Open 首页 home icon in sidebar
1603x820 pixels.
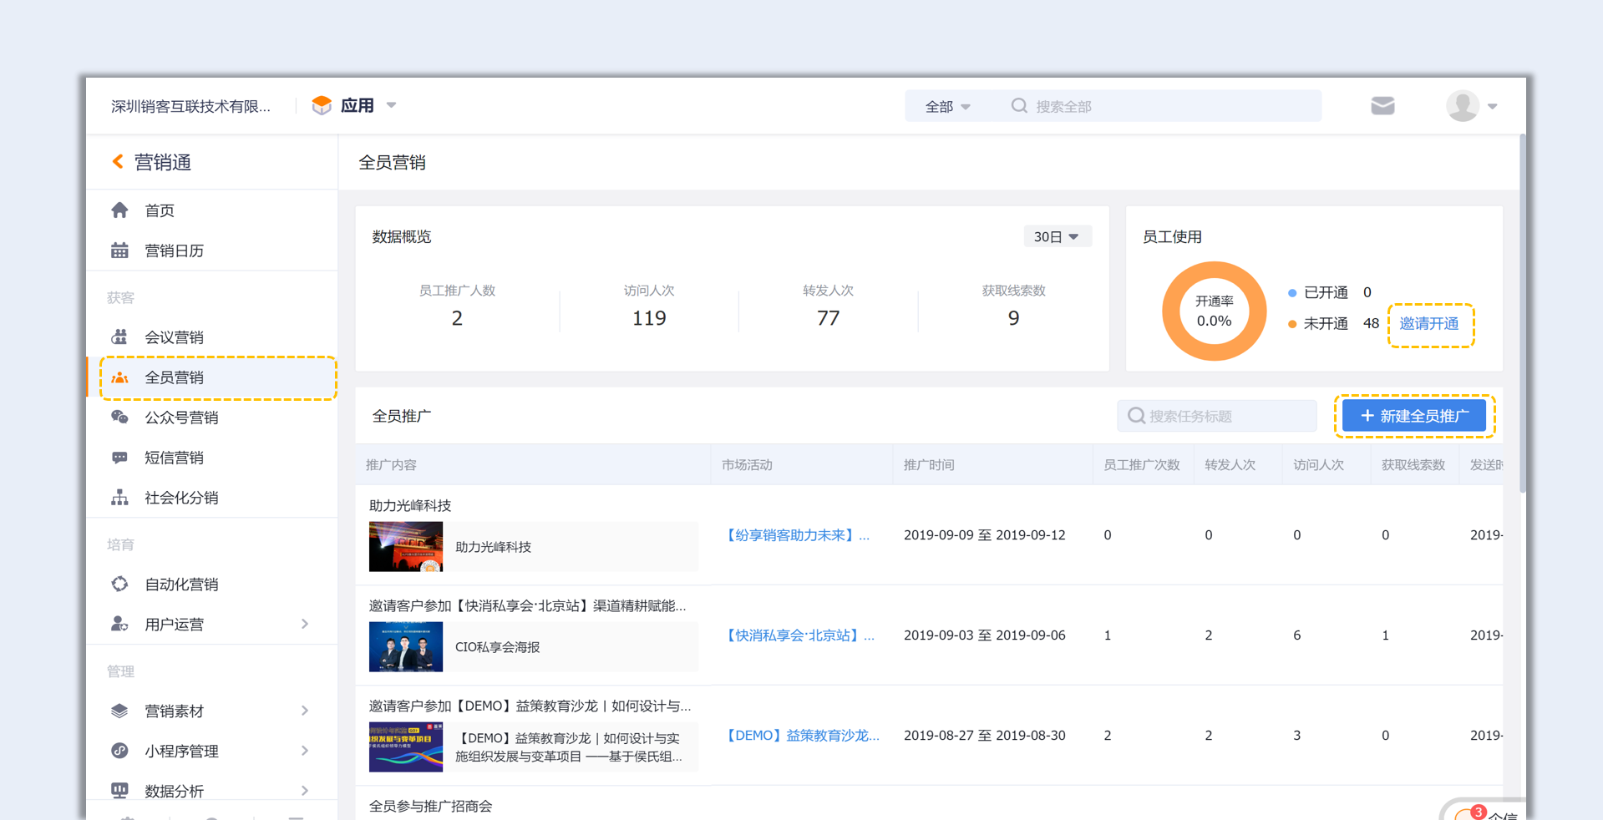[x=119, y=210]
